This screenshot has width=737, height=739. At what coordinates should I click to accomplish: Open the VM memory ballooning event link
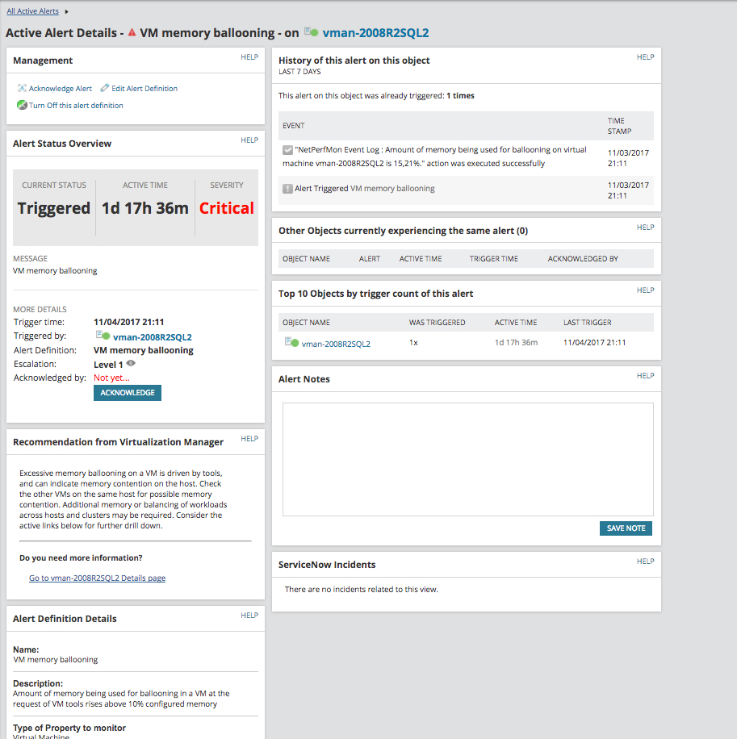point(392,188)
